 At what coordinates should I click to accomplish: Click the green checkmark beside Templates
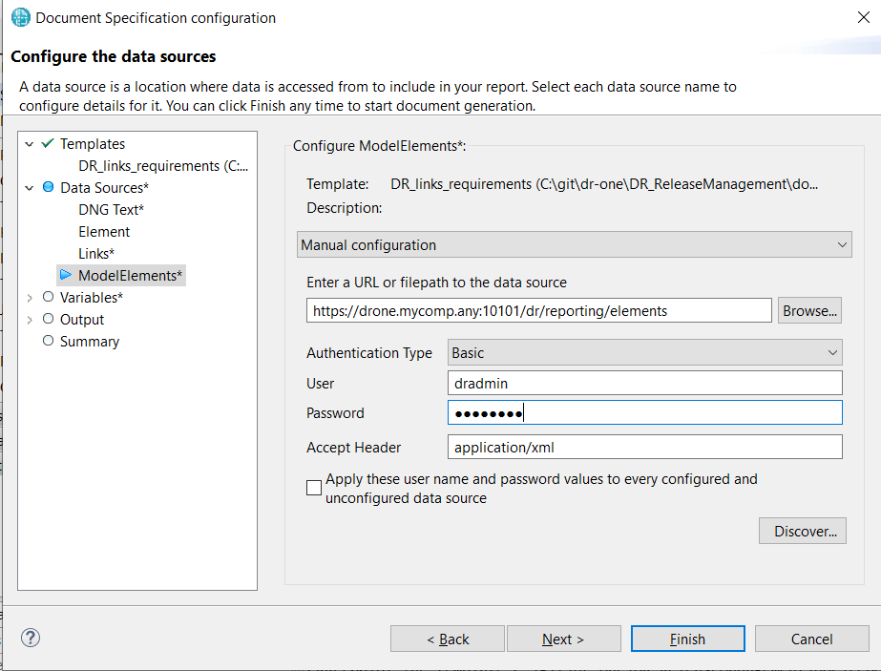point(48,144)
